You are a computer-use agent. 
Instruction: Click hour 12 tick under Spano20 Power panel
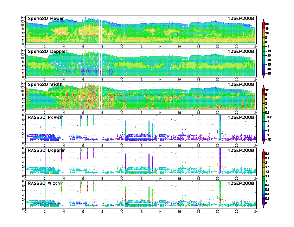[141, 46]
